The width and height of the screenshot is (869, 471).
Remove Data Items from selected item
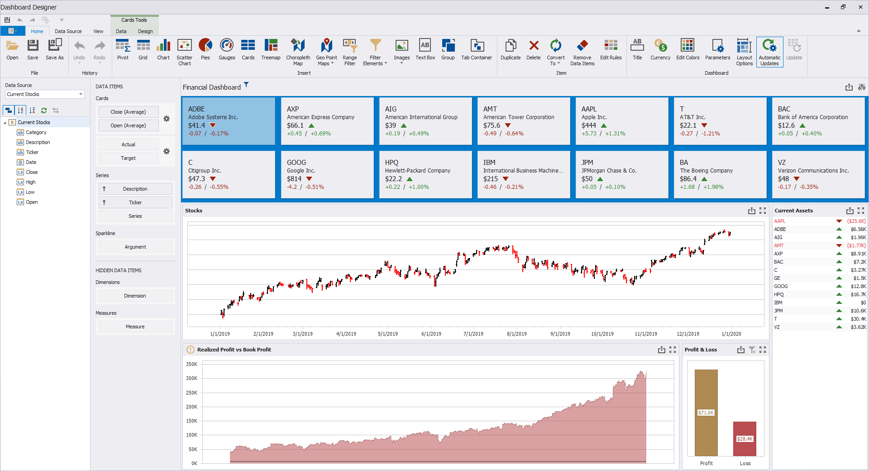click(582, 53)
